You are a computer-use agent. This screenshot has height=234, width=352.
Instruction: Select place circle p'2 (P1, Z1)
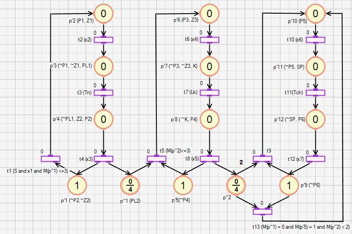point(103,13)
